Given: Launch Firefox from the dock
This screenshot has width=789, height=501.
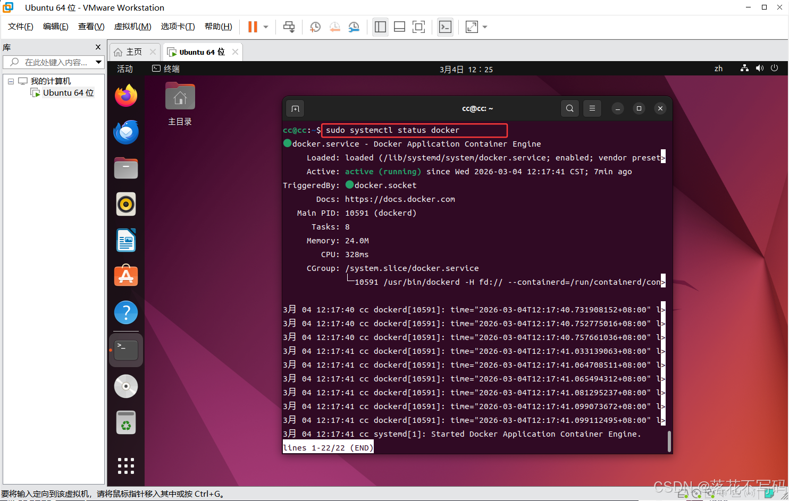Looking at the screenshot, I should (x=126, y=96).
